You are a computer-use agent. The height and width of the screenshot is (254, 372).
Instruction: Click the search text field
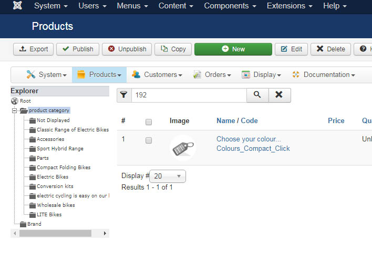coord(188,95)
